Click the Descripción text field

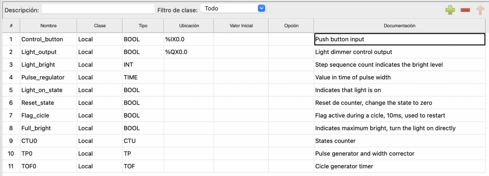(98, 9)
